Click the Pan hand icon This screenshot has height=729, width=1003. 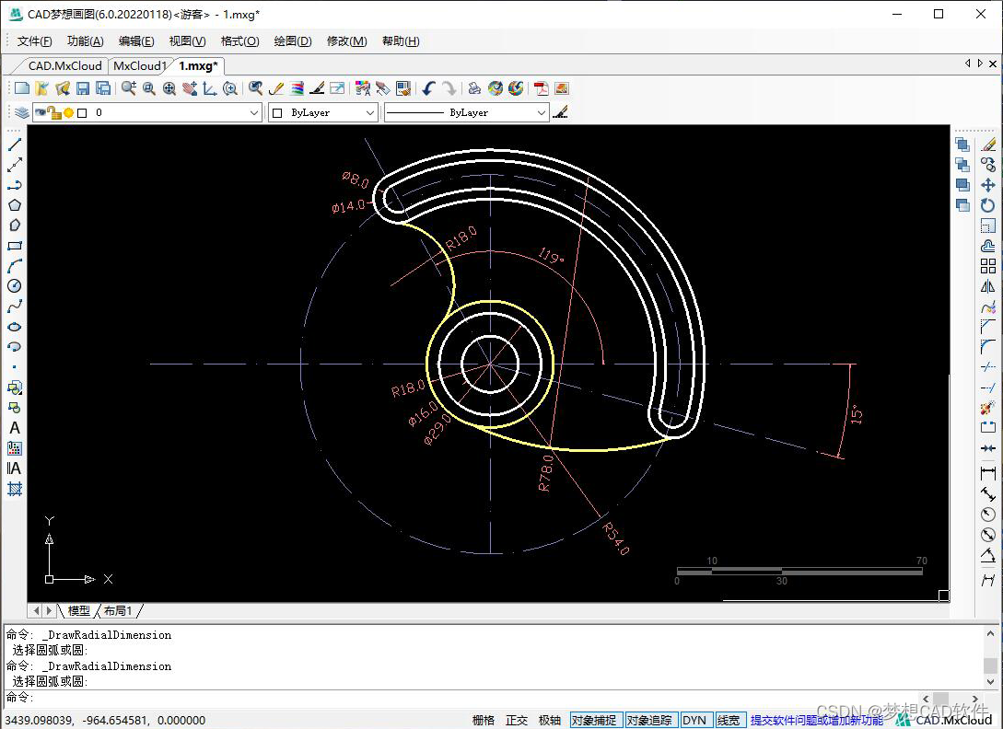click(x=190, y=88)
